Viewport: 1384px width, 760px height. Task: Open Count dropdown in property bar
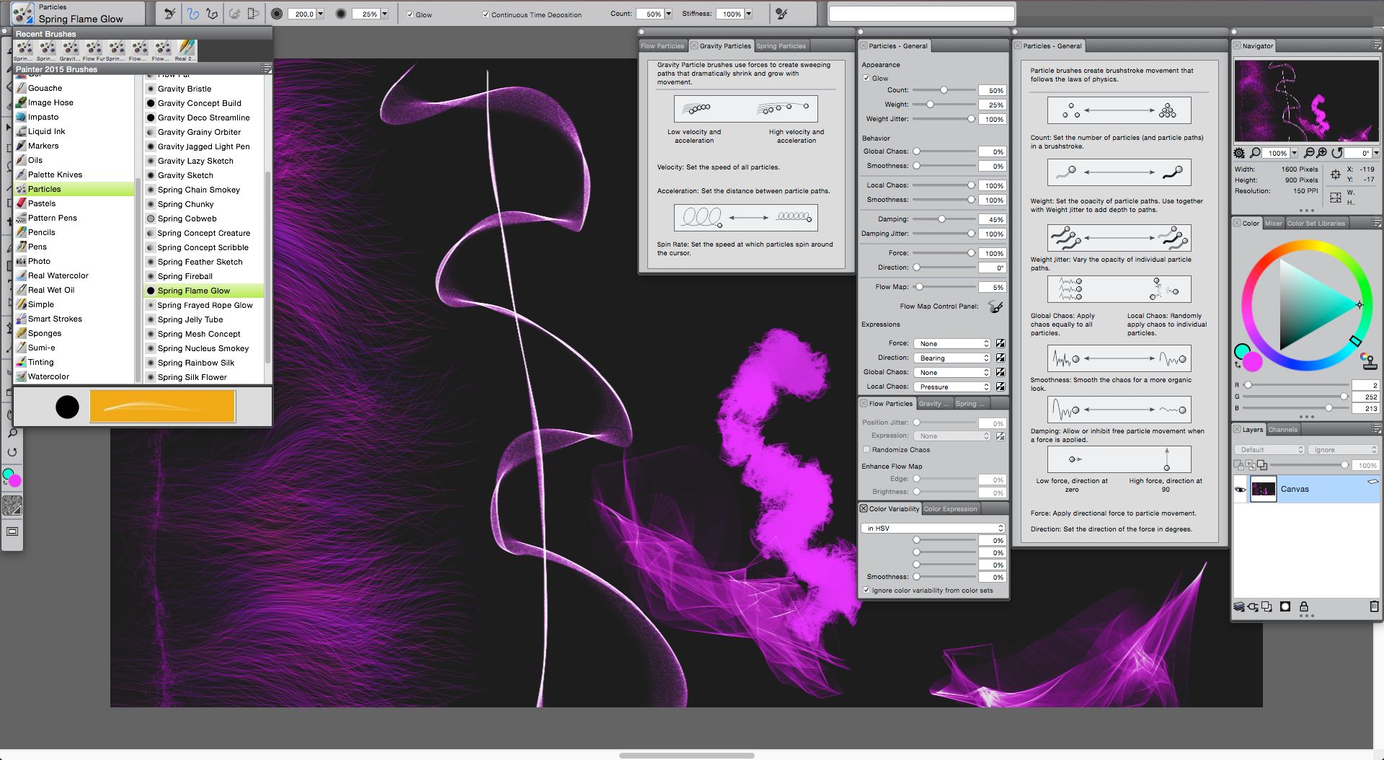669,14
